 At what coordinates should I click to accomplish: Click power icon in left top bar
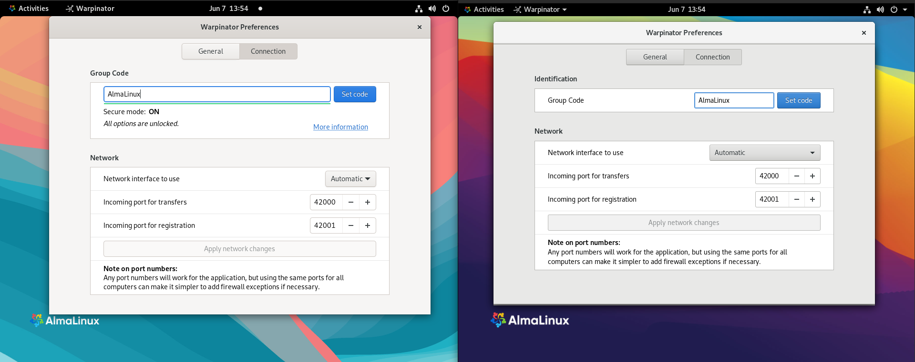click(446, 9)
